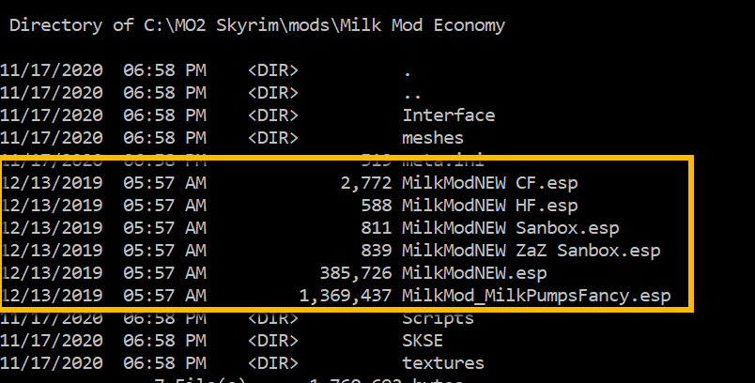The height and width of the screenshot is (383, 755).
Task: Click the 588 file size value
Action: tap(377, 206)
